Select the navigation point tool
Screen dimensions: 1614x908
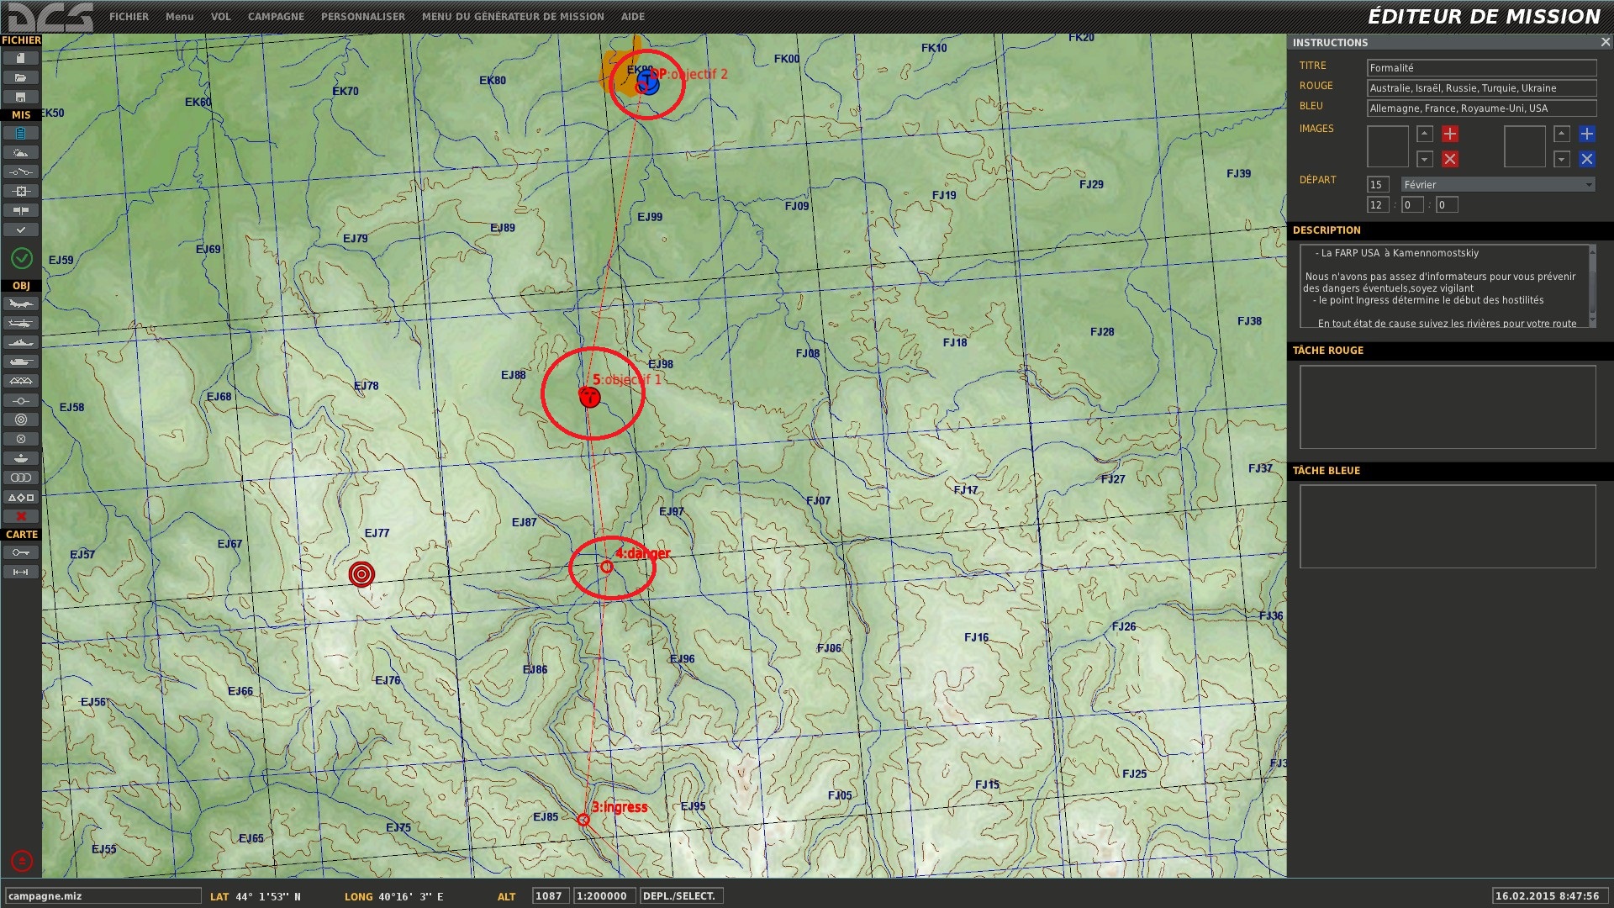(x=21, y=400)
